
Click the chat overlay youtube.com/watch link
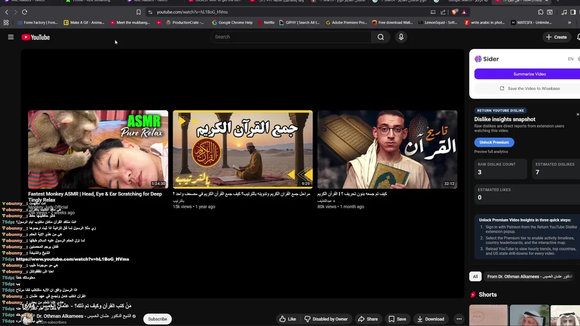[x=72, y=259]
